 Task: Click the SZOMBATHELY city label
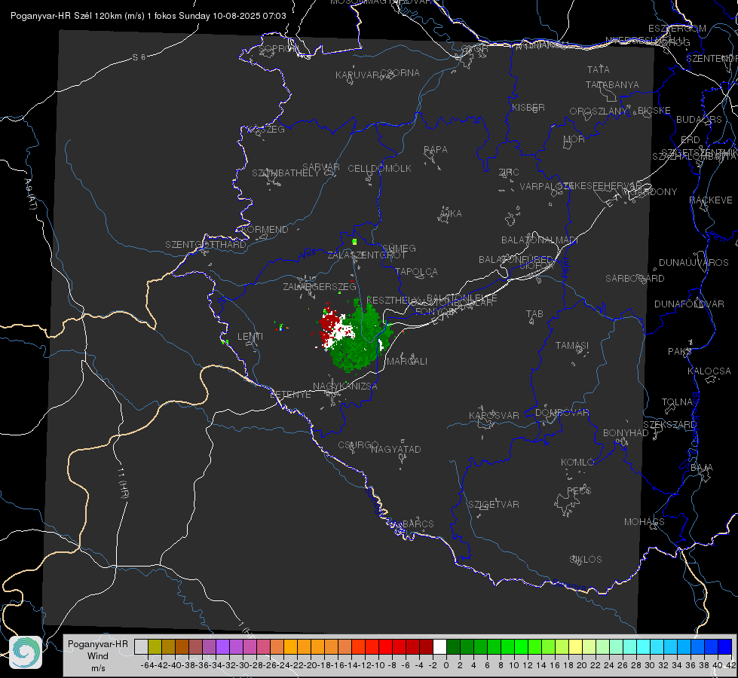286,173
